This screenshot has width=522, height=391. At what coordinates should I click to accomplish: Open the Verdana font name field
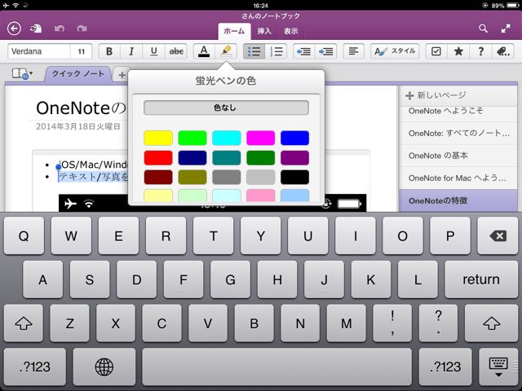39,51
